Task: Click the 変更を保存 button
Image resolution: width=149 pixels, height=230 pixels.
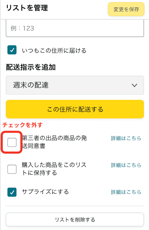Action: (x=126, y=9)
